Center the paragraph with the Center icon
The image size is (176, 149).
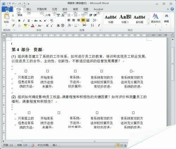point(74,20)
